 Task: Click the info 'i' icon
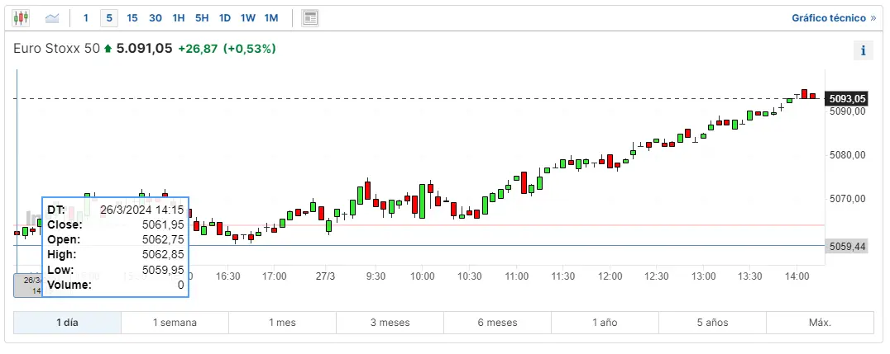pyautogui.click(x=864, y=50)
